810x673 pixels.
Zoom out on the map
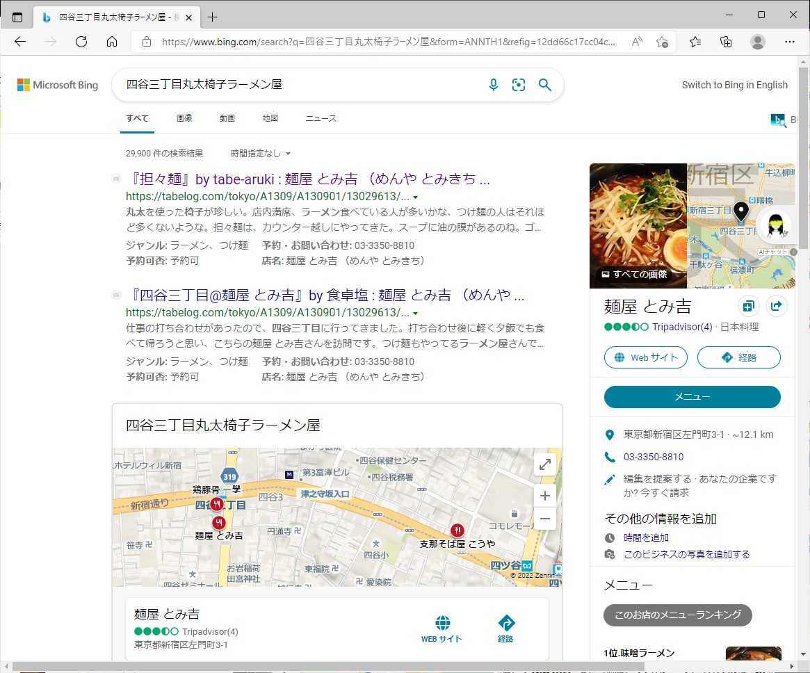pos(545,519)
